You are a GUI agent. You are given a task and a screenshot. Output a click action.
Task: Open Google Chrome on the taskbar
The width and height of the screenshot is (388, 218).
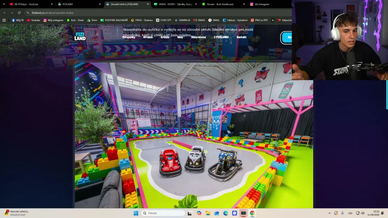click(252, 213)
